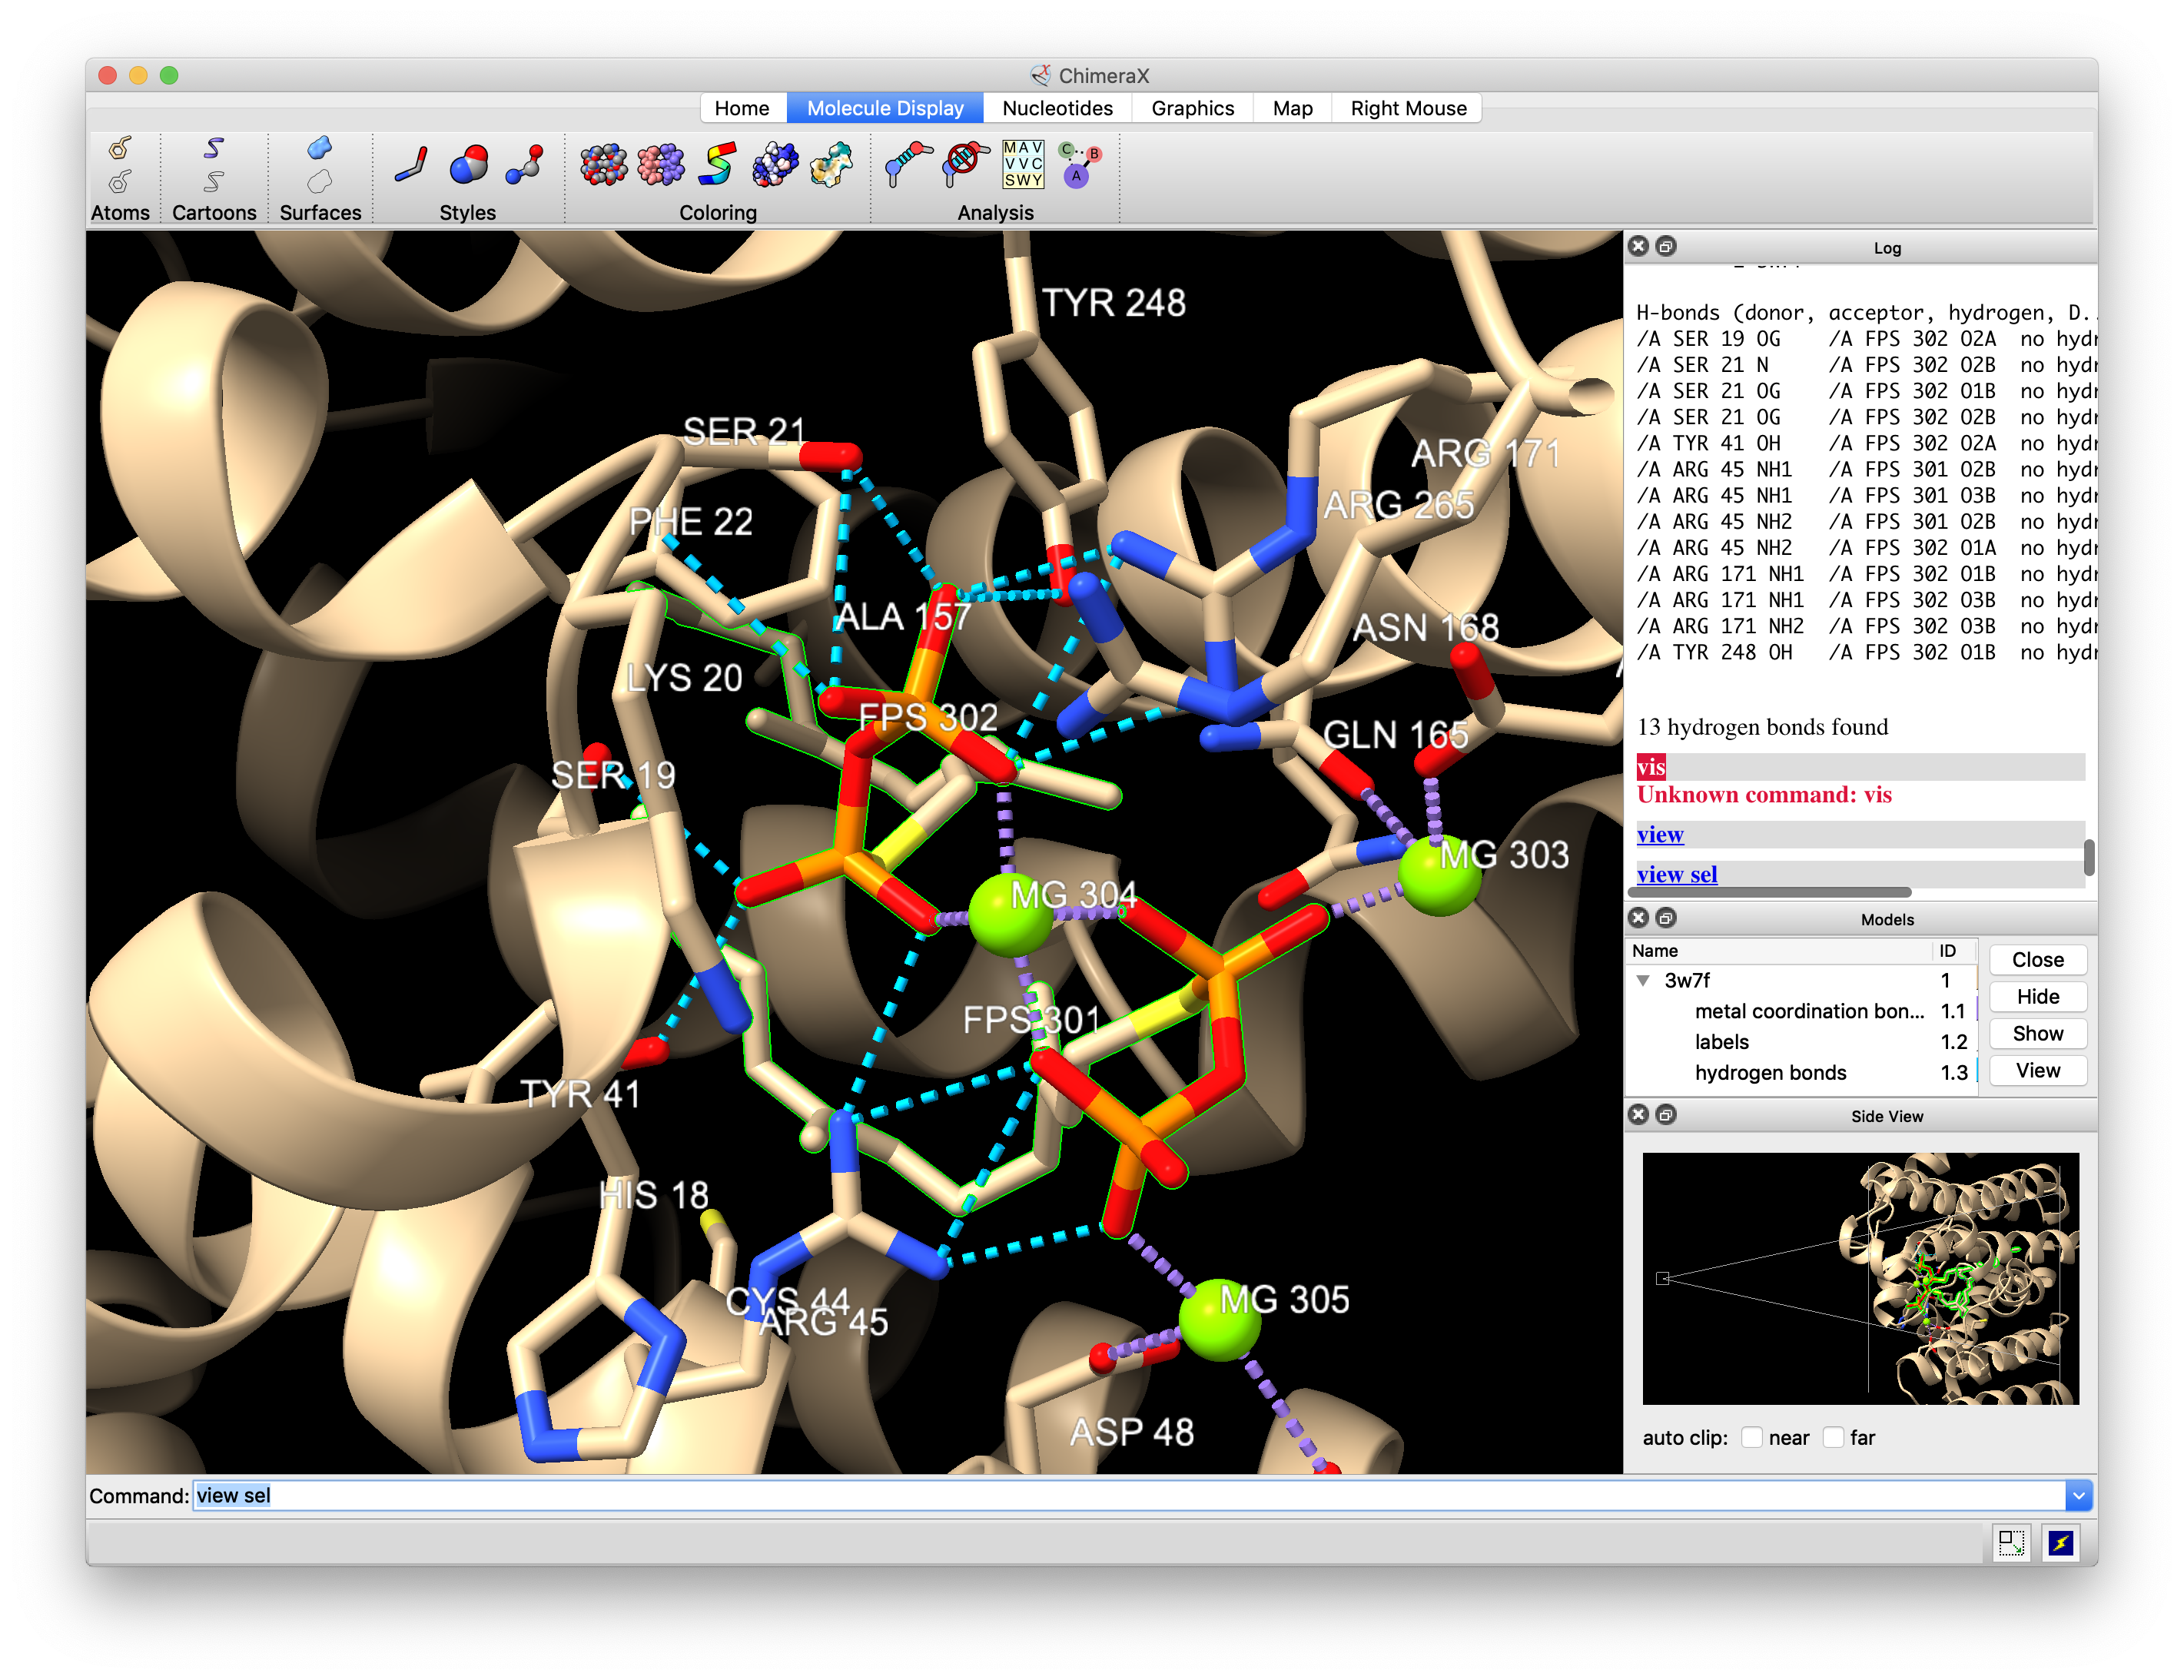
Task: Click the 'FPS 302' label in the 3D view
Action: click(x=928, y=718)
